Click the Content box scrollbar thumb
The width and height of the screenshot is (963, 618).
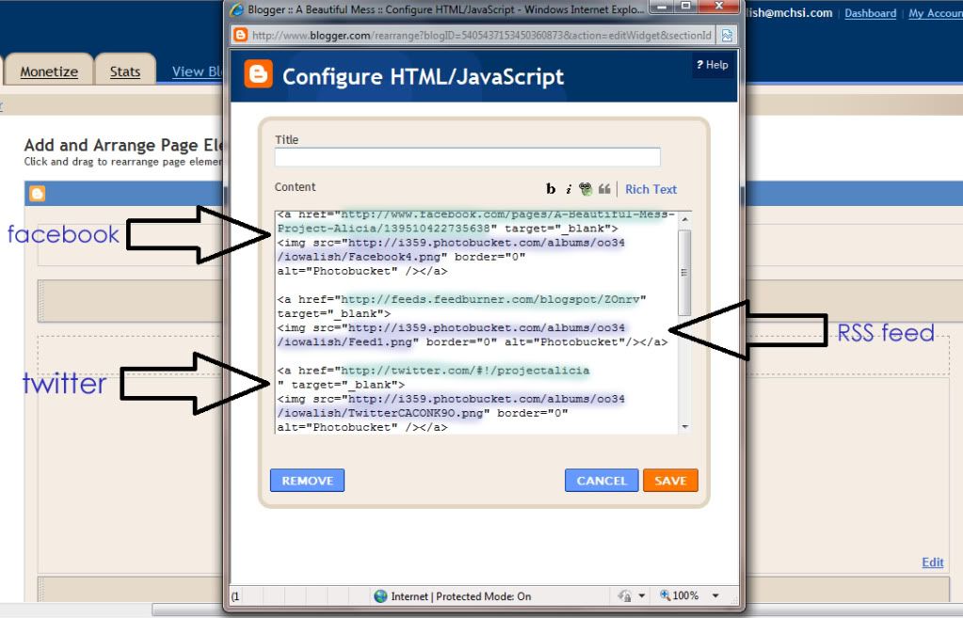pos(684,273)
